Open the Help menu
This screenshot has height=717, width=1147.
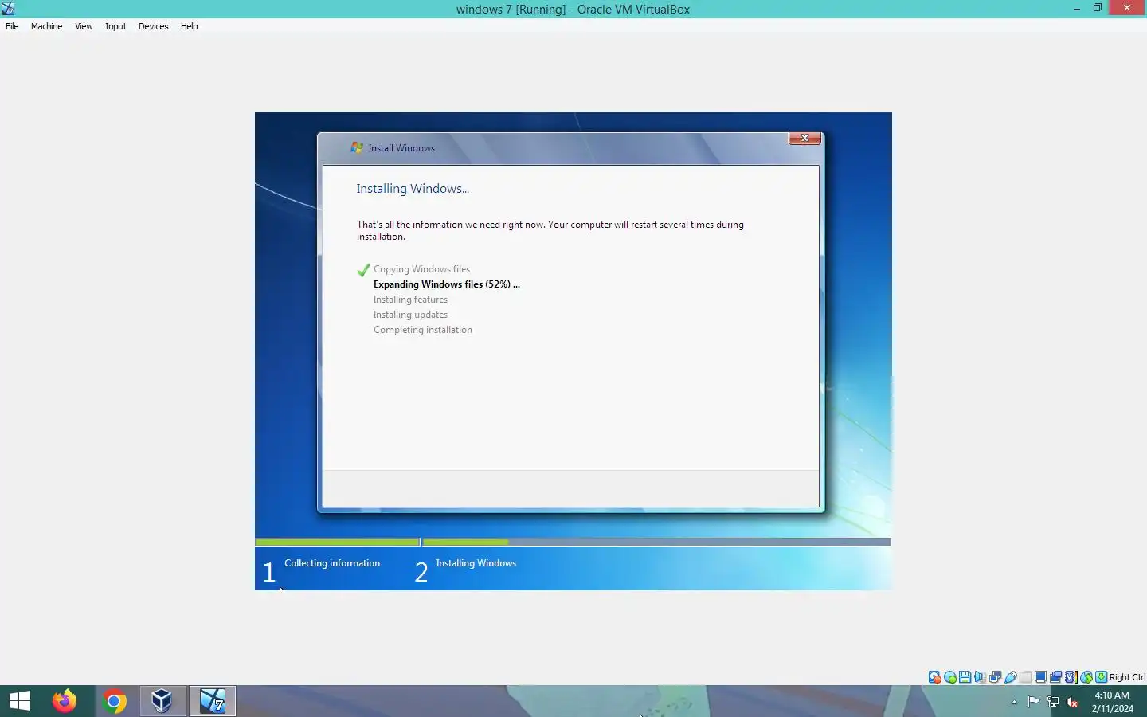[189, 26]
